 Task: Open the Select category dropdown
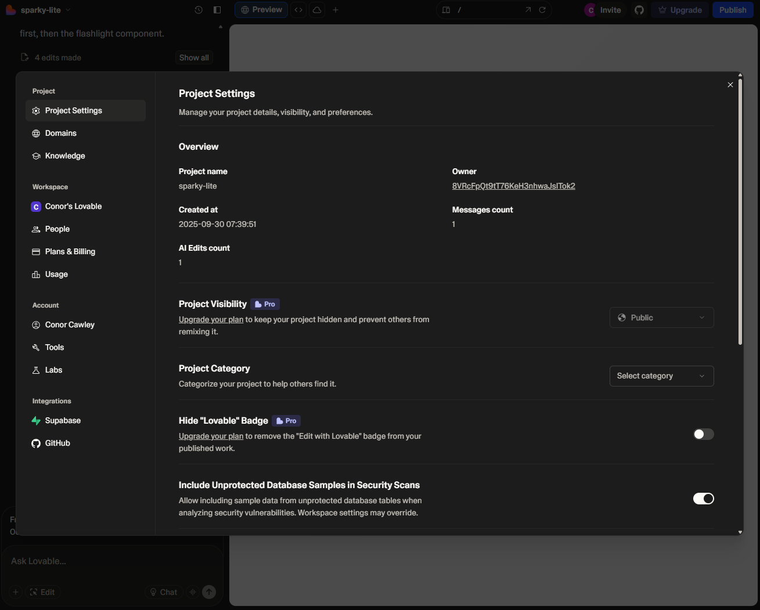tap(661, 376)
